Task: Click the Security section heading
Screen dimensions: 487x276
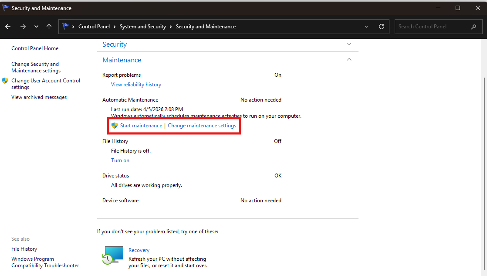Action: pos(115,44)
